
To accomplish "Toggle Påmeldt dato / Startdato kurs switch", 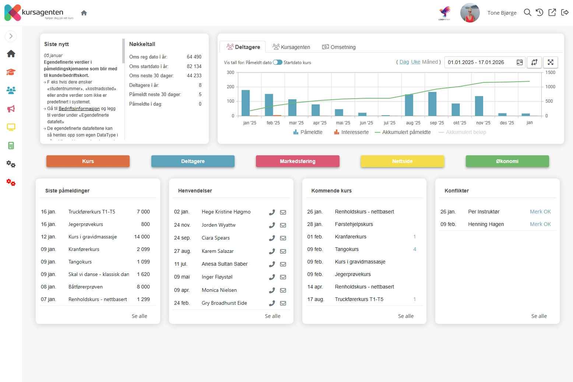I will tap(277, 63).
